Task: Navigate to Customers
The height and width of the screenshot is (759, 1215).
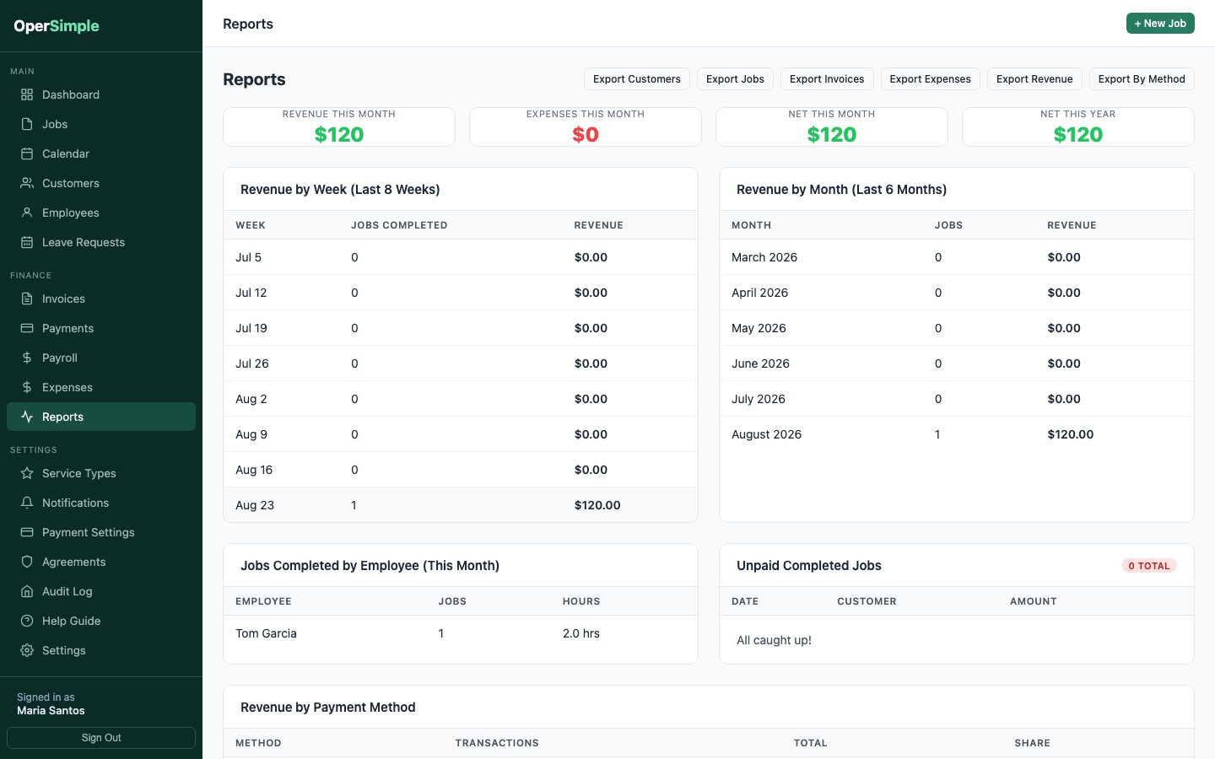Action: click(101, 183)
